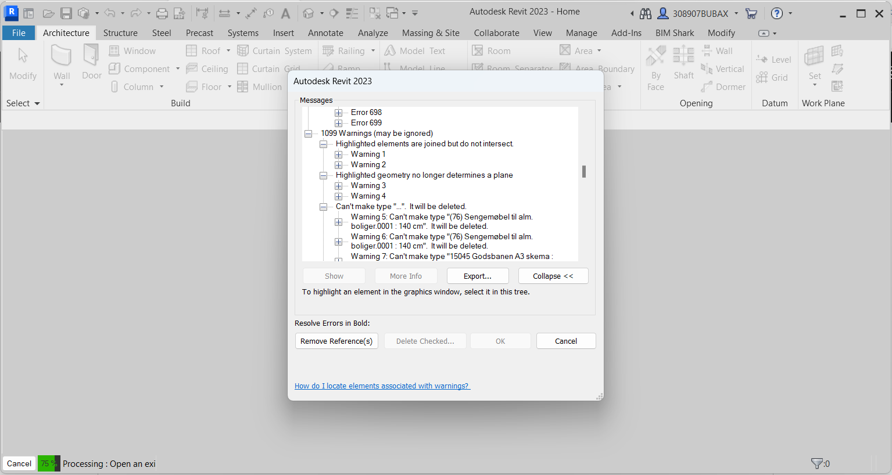
Task: Open the Revit Home start page icon
Action: 28,13
